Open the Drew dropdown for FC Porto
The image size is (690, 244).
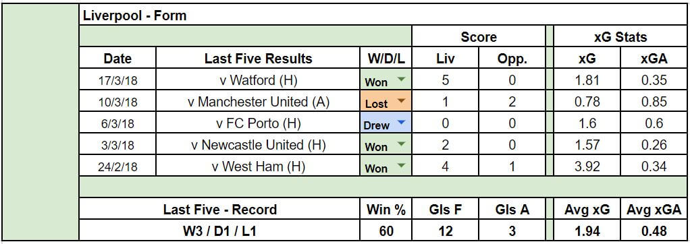[401, 123]
